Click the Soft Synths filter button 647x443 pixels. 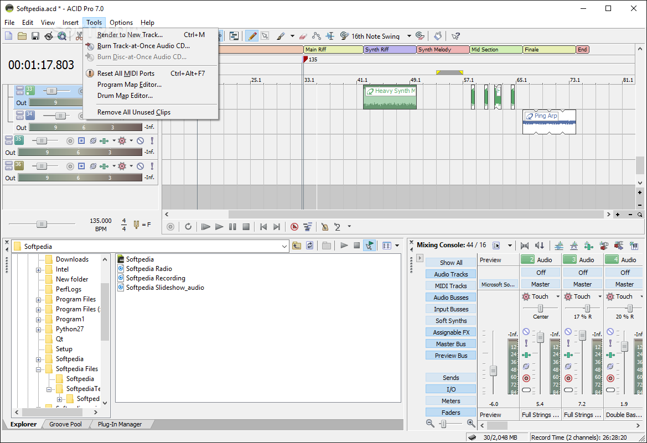(x=451, y=321)
